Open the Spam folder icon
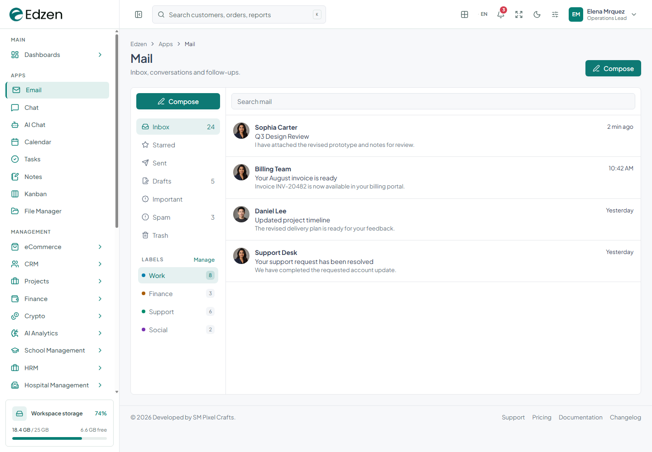 (x=145, y=217)
